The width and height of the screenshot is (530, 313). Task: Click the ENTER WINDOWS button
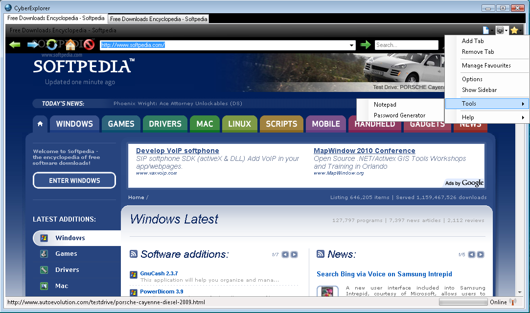74,180
